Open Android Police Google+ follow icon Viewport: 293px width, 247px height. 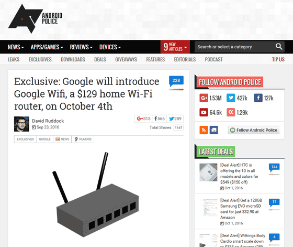pos(204,98)
